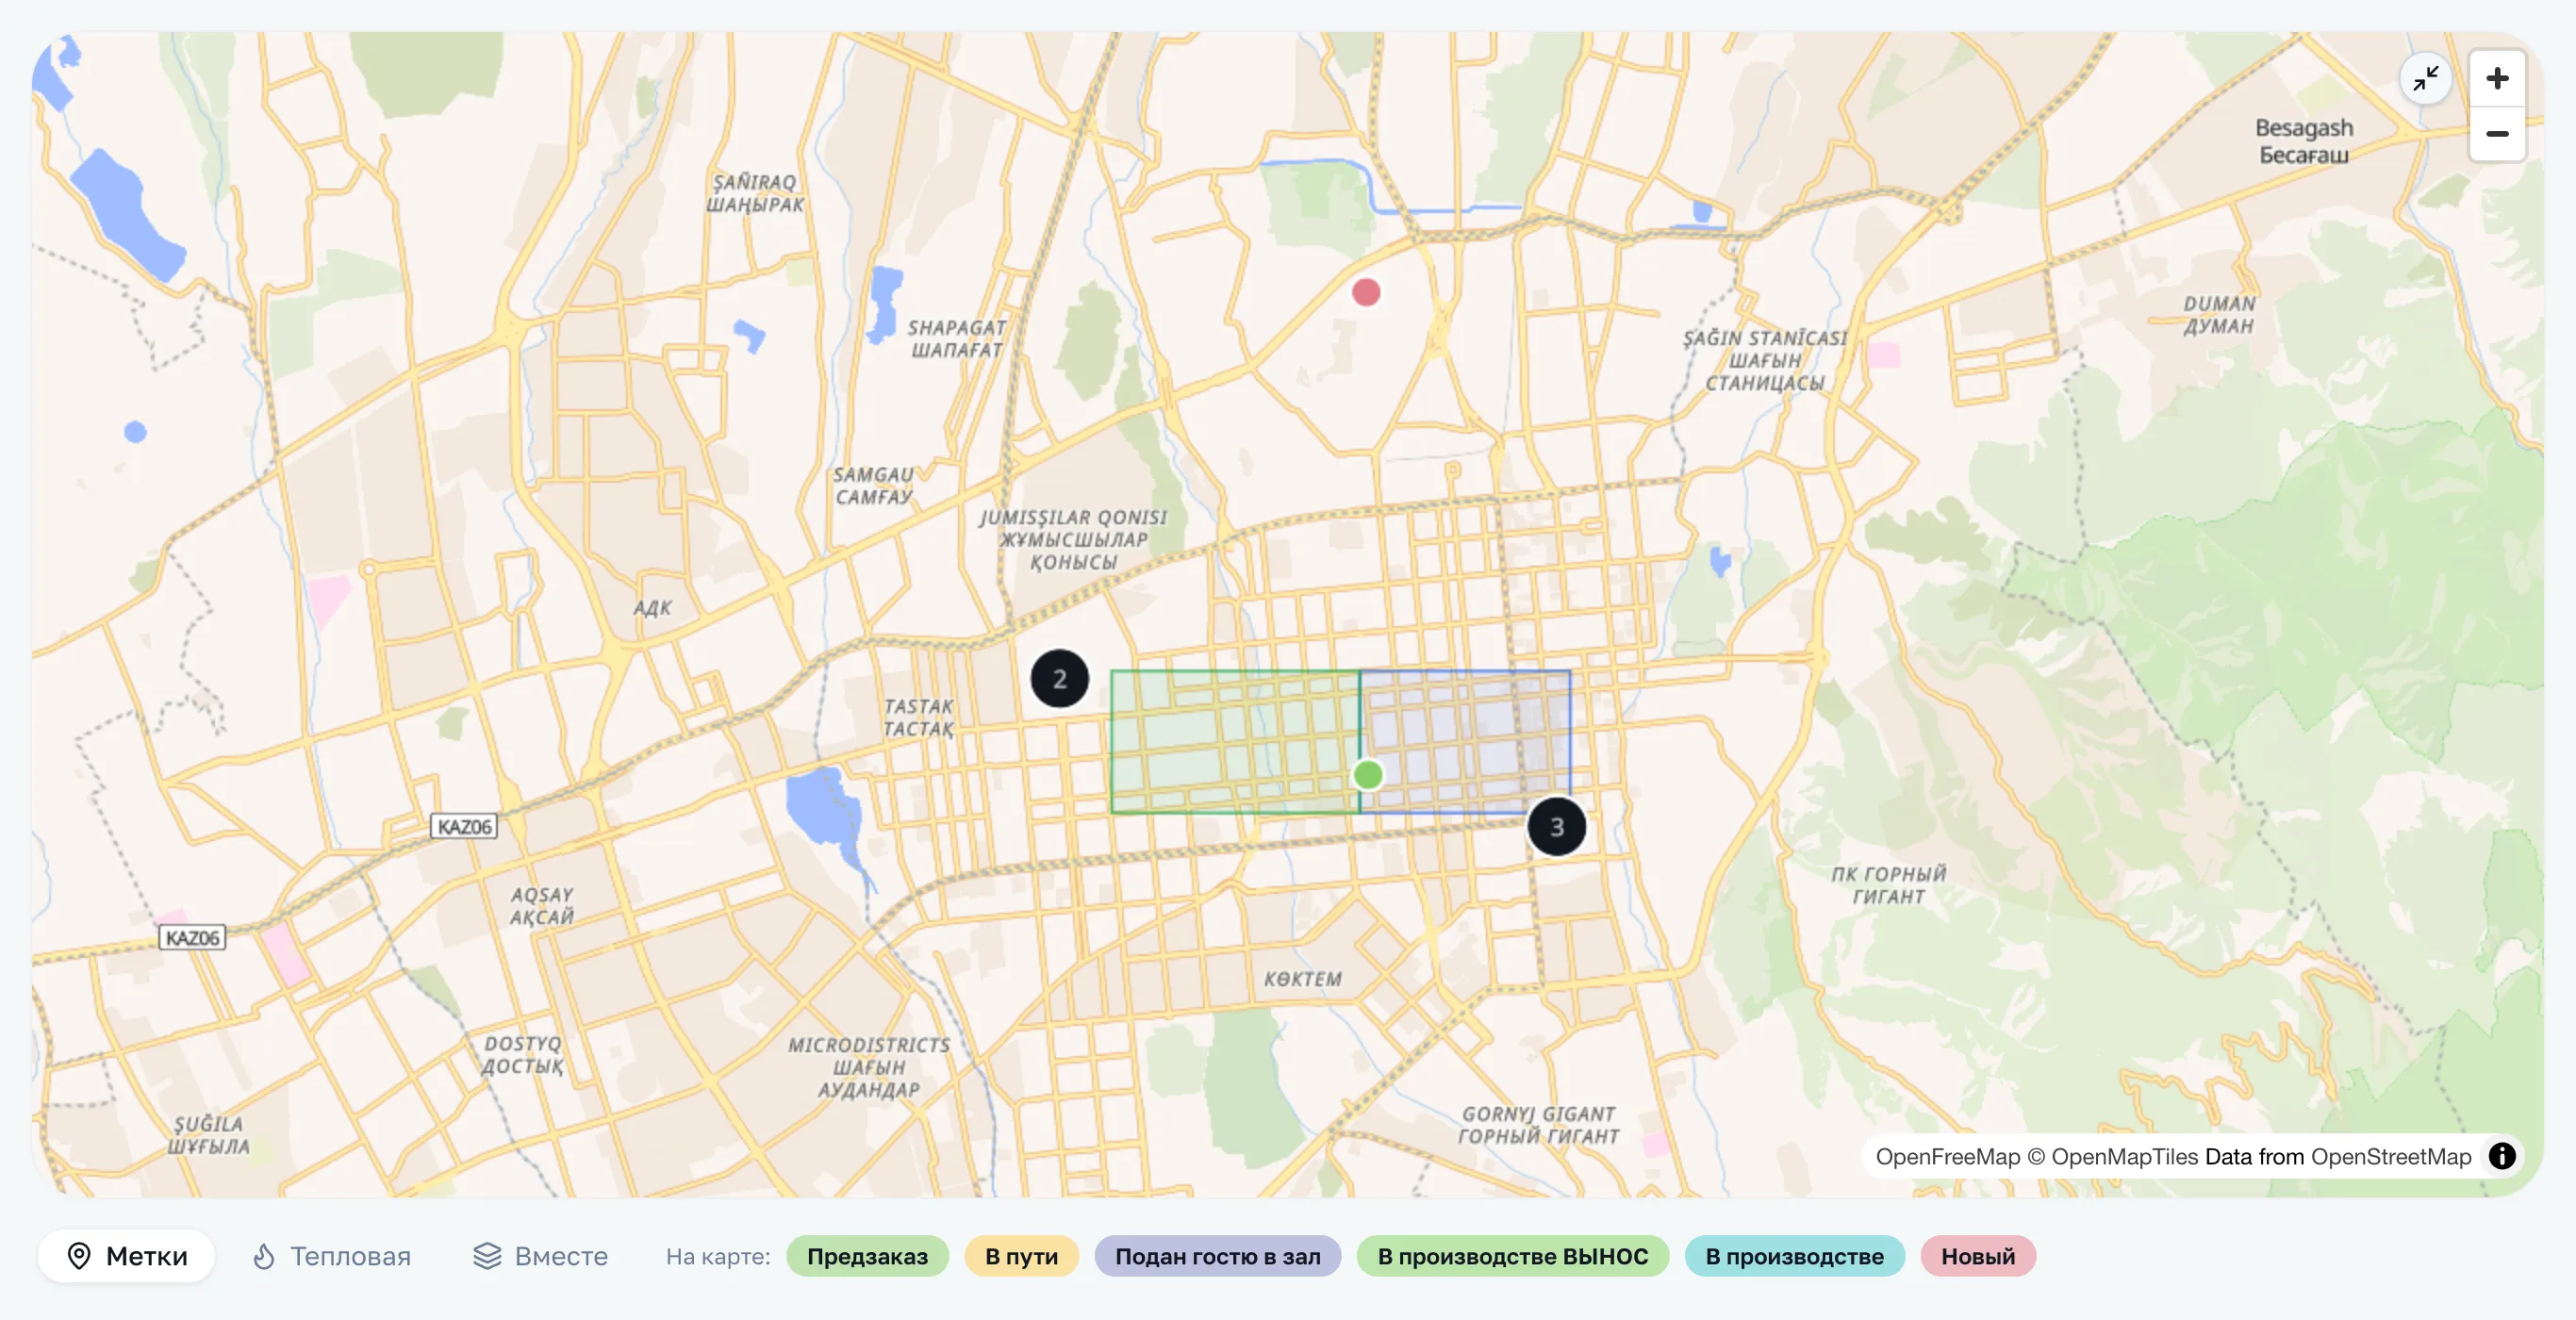This screenshot has height=1320, width=2576.
Task: Toggle the В пути status filter
Action: coord(1021,1256)
